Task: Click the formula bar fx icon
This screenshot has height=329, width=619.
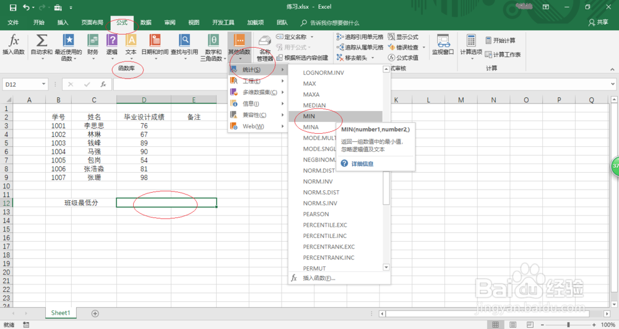Action: pyautogui.click(x=103, y=84)
